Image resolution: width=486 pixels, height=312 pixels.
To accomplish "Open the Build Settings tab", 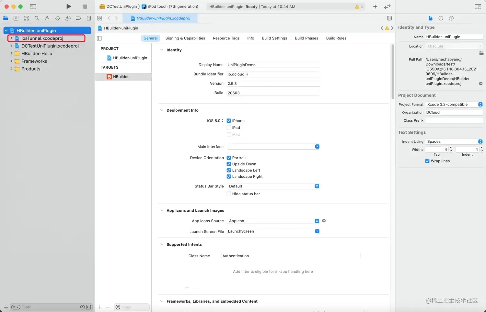I will tap(274, 38).
